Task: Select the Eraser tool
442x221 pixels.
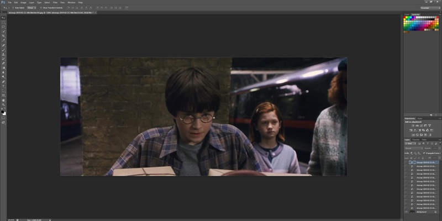Action: pos(3,64)
